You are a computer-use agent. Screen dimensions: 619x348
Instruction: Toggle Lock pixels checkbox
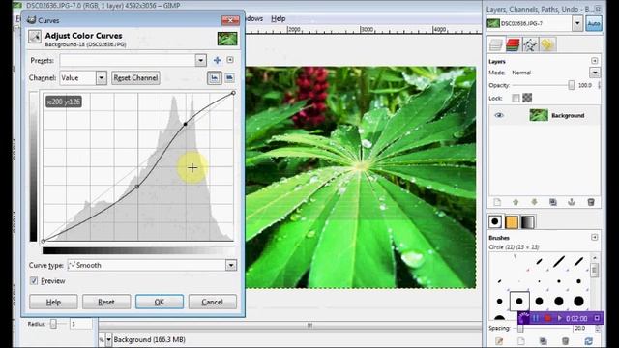click(516, 98)
